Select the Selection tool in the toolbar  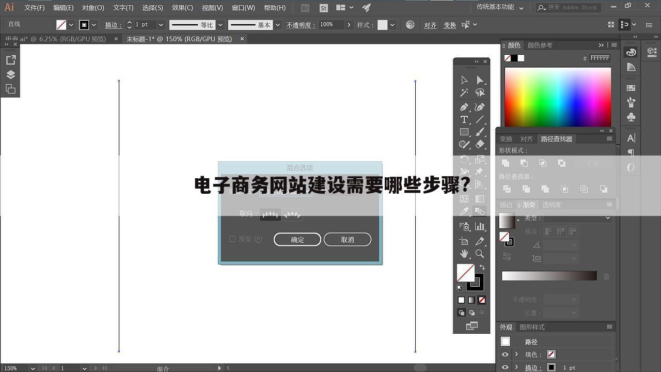pos(464,80)
